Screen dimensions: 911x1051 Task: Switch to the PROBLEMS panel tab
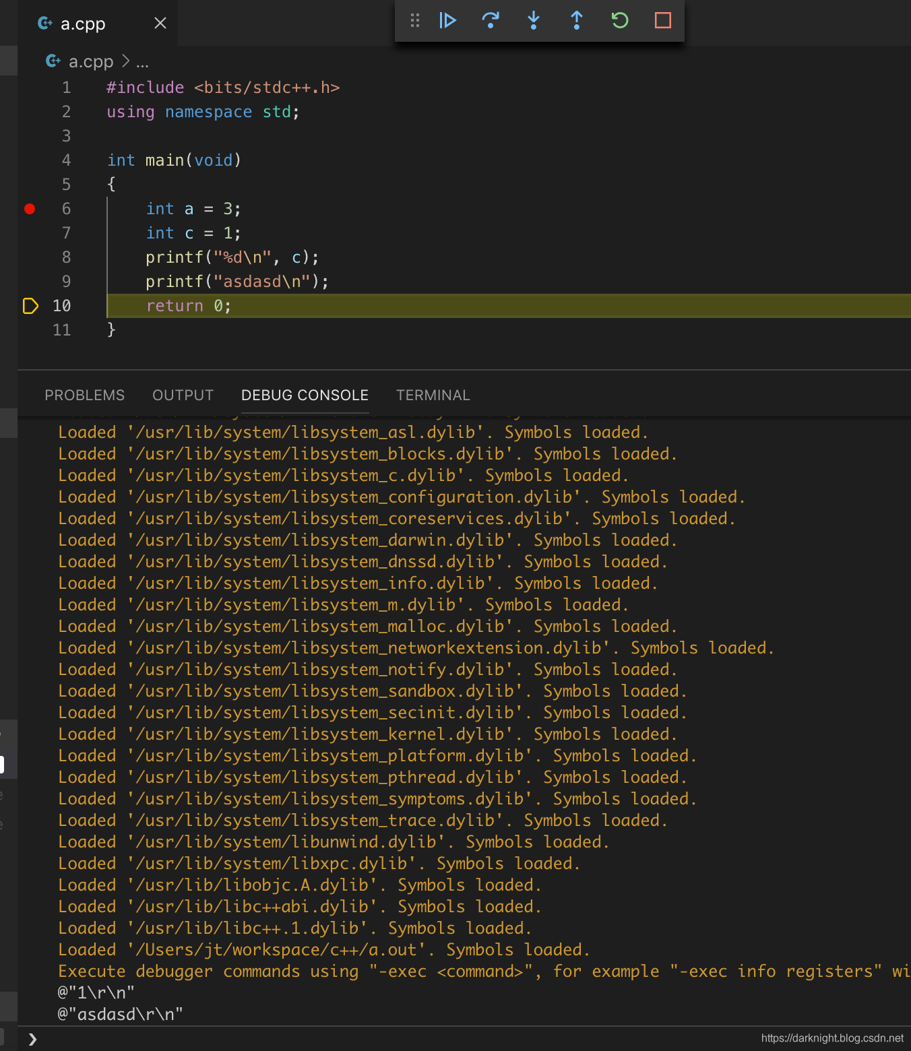click(85, 395)
